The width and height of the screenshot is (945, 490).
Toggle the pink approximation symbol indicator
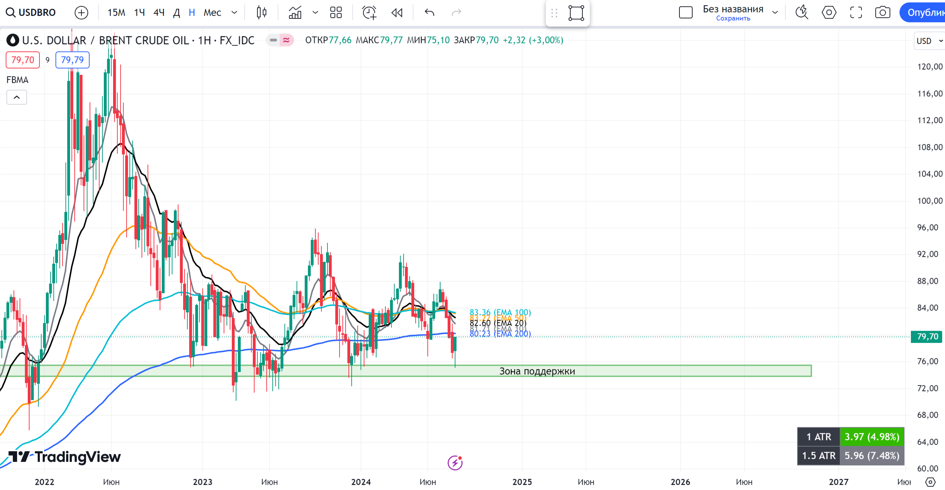(286, 40)
